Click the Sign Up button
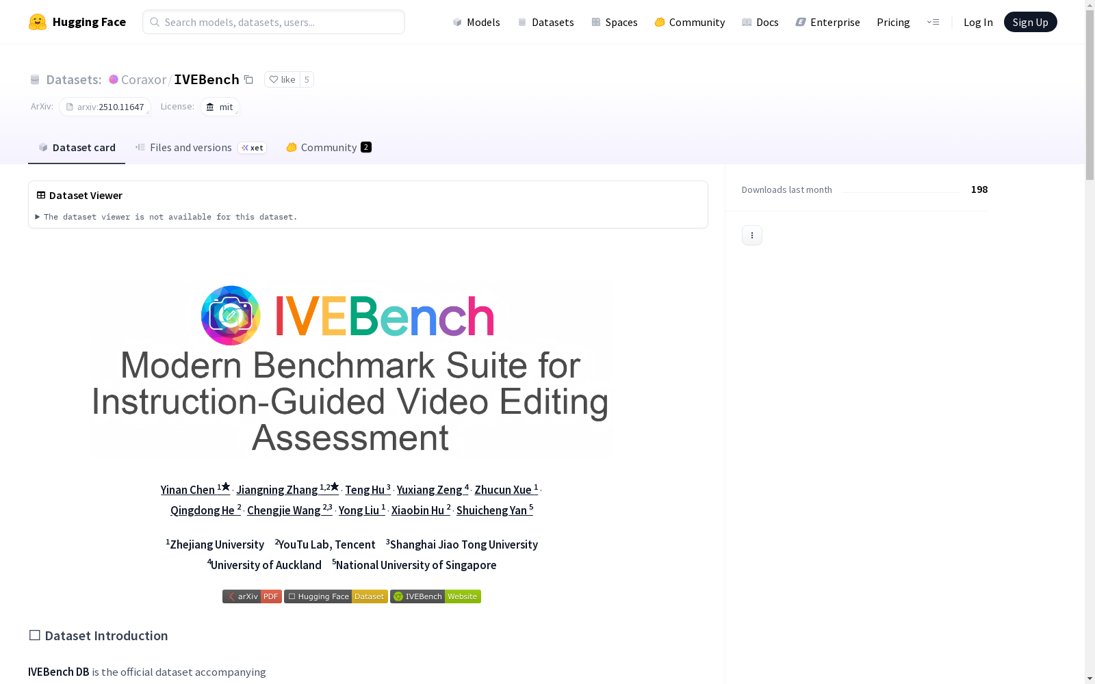The width and height of the screenshot is (1095, 684). pyautogui.click(x=1031, y=22)
